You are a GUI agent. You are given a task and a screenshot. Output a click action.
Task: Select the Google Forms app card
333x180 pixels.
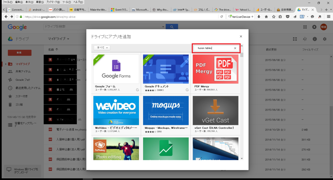116,73
